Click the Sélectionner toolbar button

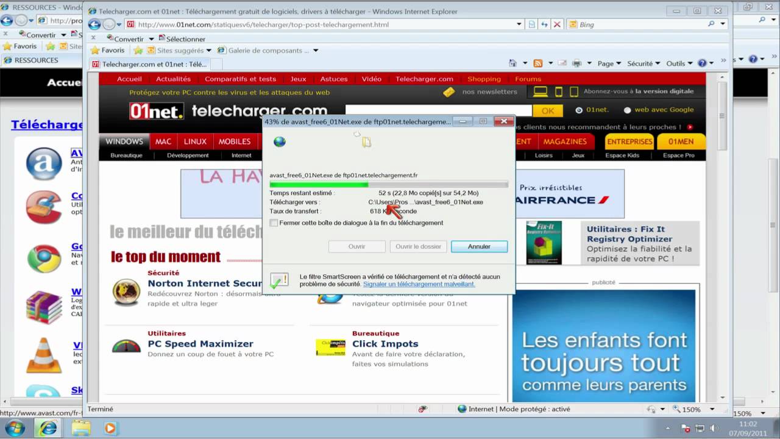181,39
